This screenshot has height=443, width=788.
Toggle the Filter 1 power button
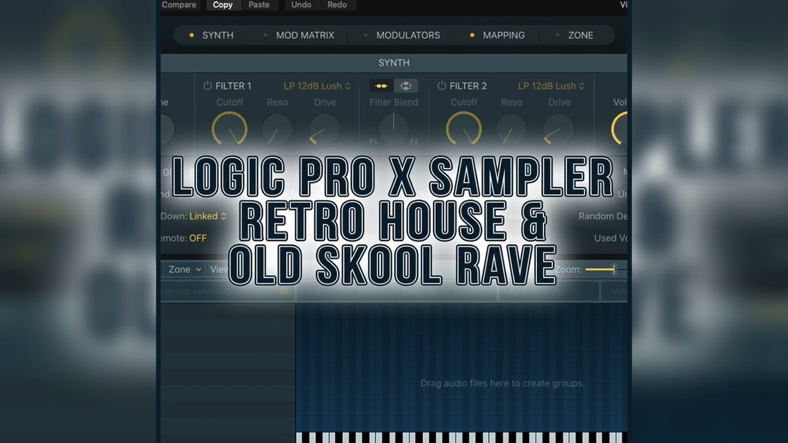207,86
